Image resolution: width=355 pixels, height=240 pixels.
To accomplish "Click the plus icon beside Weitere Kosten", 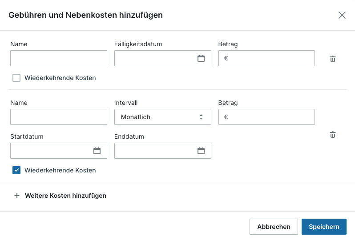I will [x=17, y=196].
